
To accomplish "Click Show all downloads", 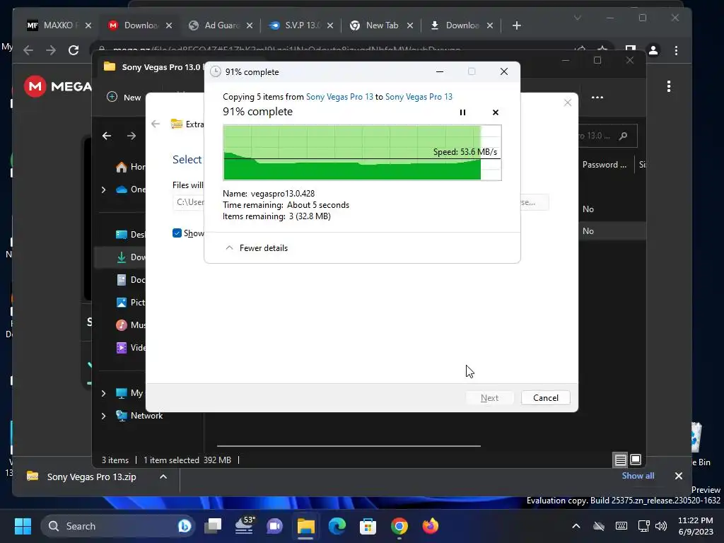I will (638, 476).
